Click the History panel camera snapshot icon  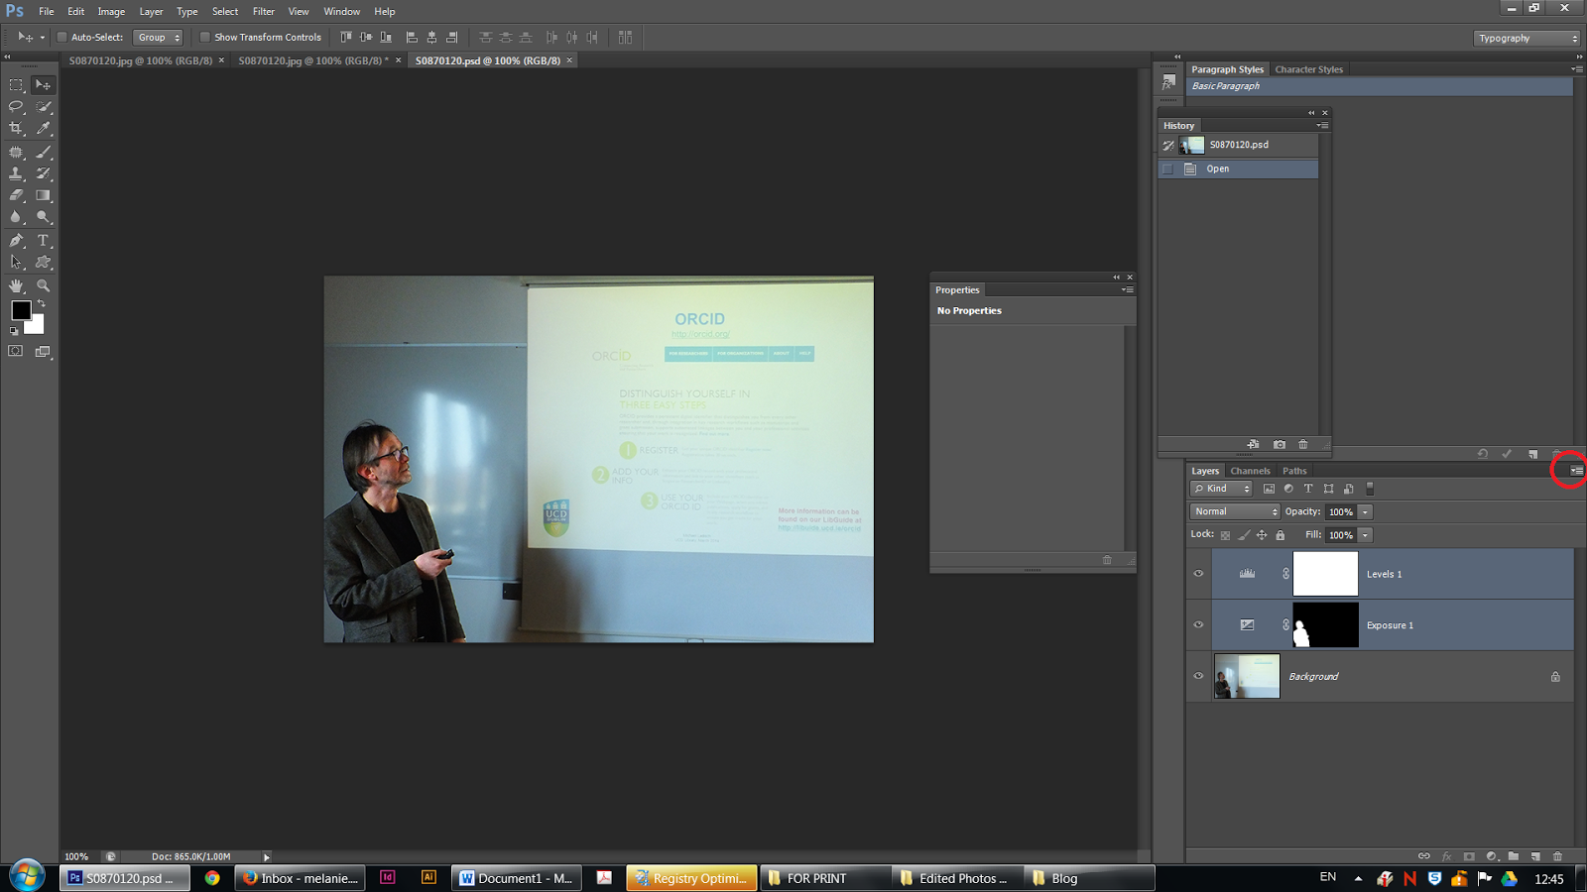click(1279, 444)
